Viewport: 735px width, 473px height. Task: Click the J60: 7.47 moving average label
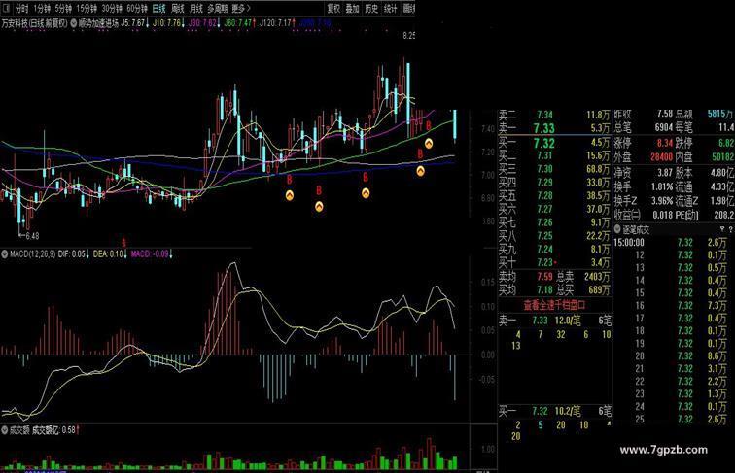239,23
